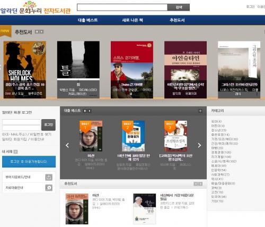Screen dimensions: 265x227
Task: Show previous bestseller with left chevron arrow
Action: click(x=67, y=145)
